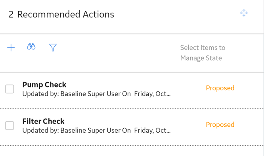Image resolution: width=264 pixels, height=156 pixels.
Task: Open the funnel filter options
Action: [x=53, y=48]
